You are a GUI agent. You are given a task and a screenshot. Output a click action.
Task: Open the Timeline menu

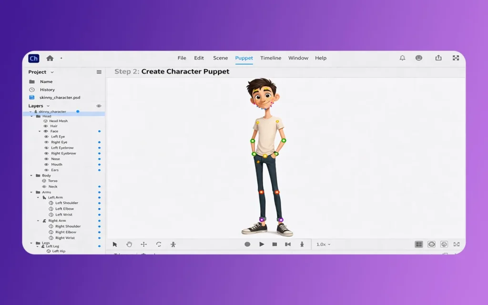271,58
